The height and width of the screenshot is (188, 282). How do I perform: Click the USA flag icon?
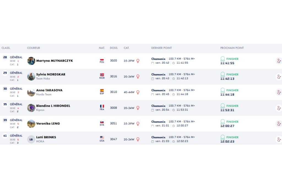(102, 138)
